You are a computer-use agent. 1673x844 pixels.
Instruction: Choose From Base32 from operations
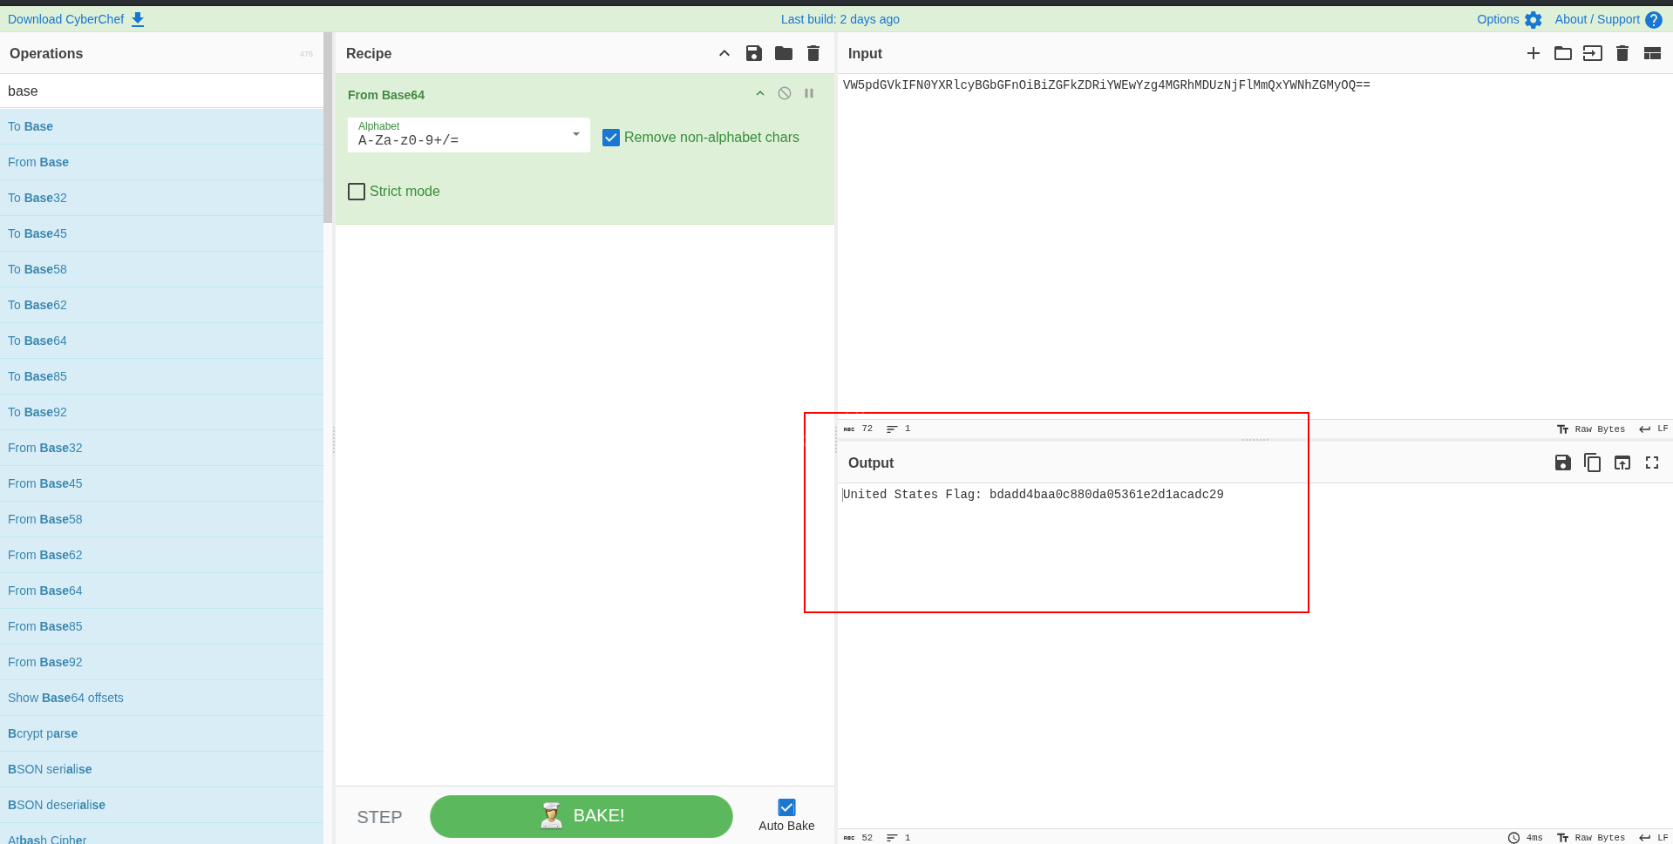coord(162,448)
